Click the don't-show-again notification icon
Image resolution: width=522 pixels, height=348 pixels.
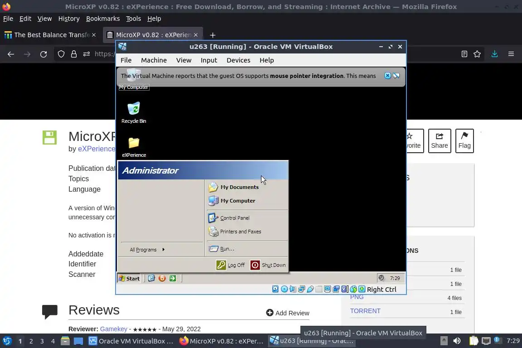point(396,76)
